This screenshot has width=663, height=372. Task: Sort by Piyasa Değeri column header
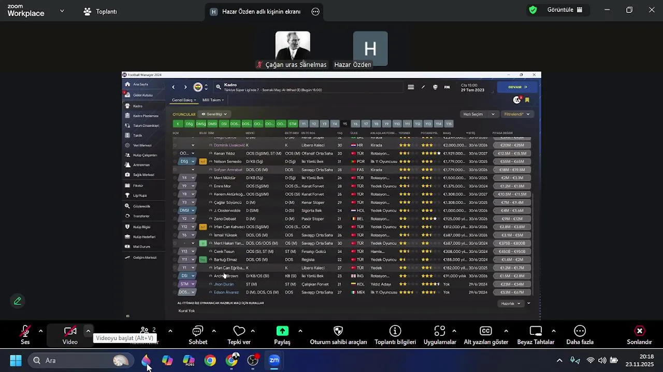coord(502,133)
